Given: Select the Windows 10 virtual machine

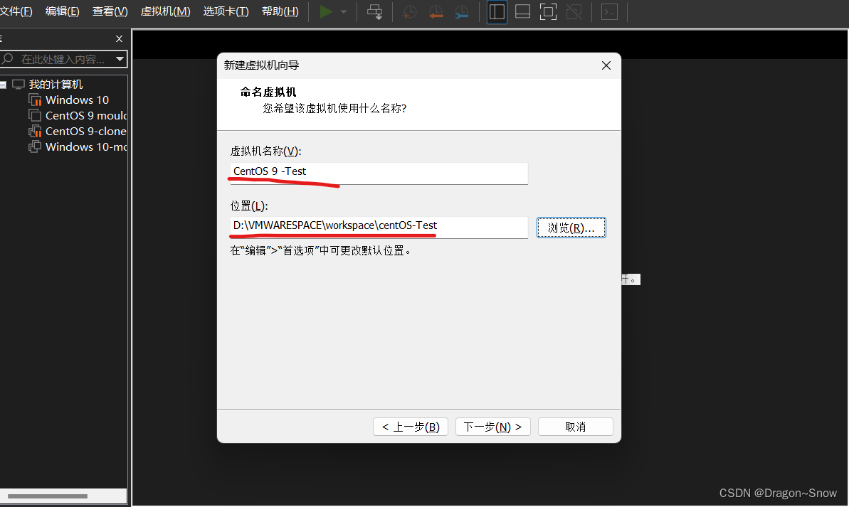Looking at the screenshot, I should (77, 100).
